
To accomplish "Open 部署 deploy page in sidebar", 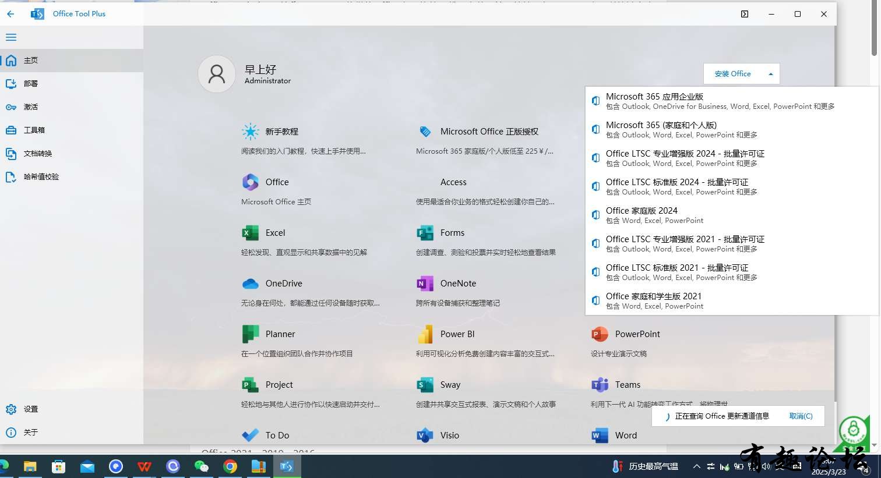I will [72, 84].
